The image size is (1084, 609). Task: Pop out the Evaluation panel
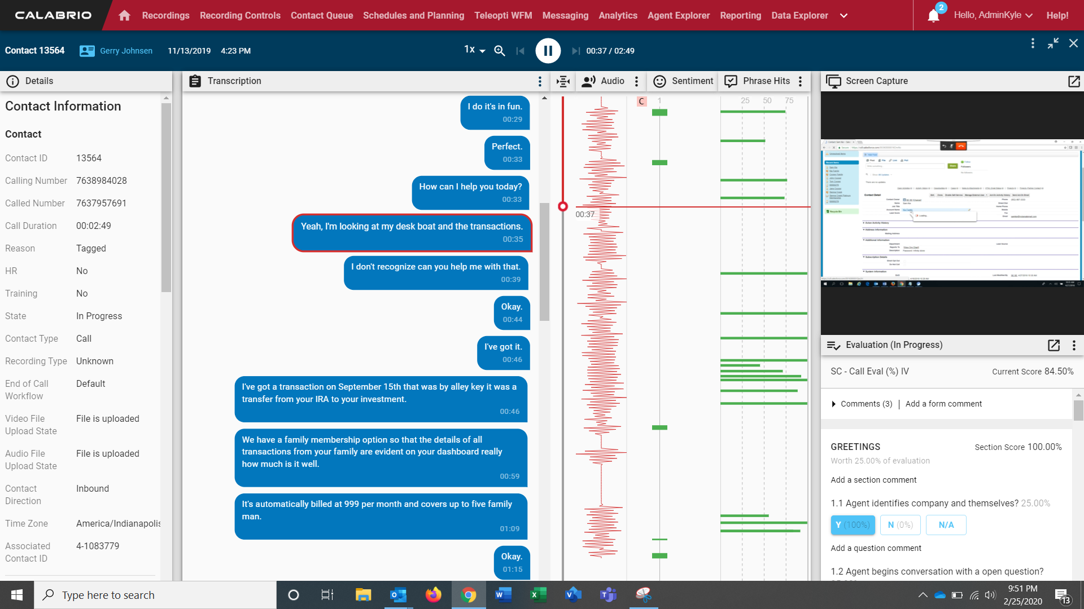pyautogui.click(x=1054, y=345)
